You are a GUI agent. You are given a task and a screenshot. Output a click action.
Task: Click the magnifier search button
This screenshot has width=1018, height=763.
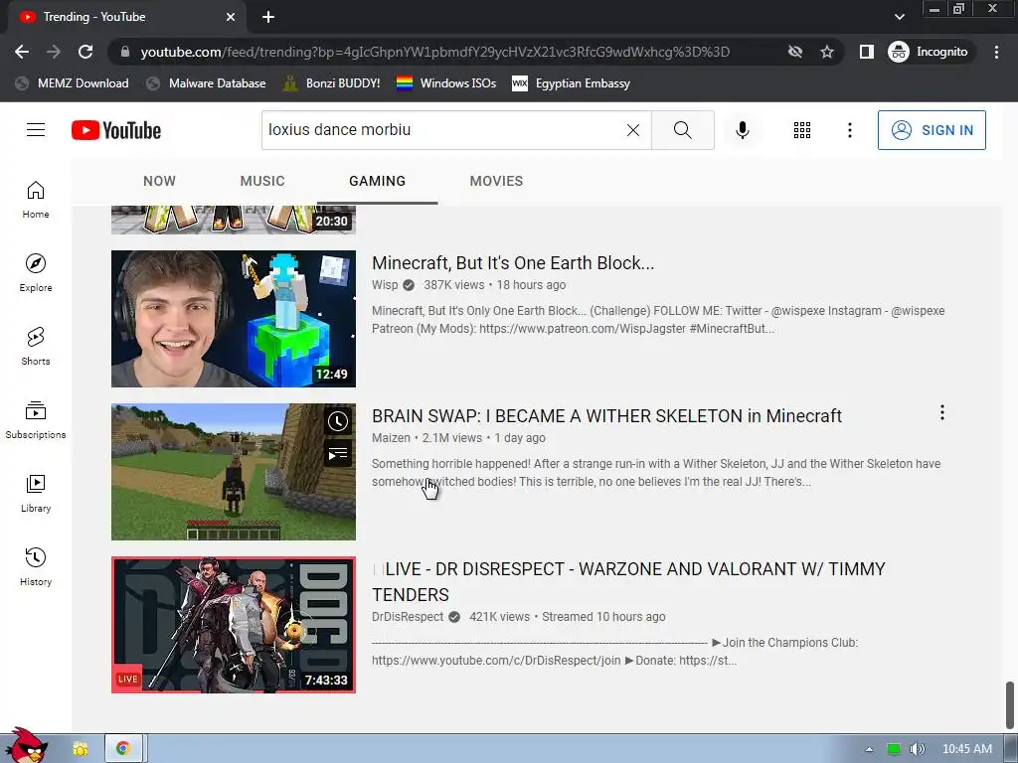tap(682, 130)
